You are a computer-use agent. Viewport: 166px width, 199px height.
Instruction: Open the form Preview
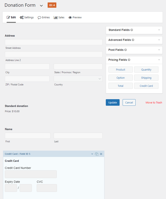[75, 17]
